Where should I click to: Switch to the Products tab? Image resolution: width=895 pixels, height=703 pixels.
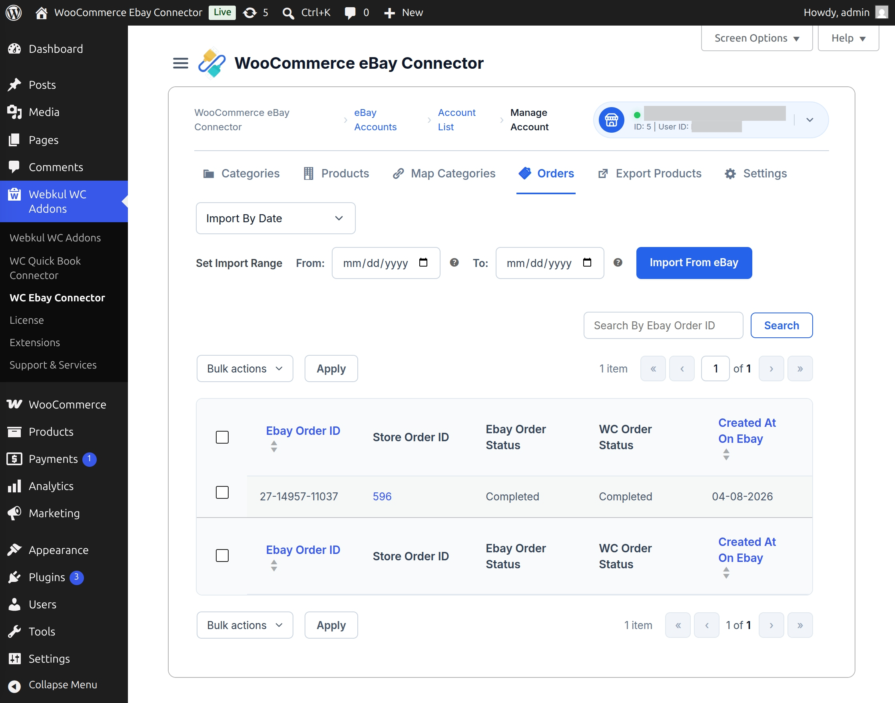pyautogui.click(x=336, y=174)
